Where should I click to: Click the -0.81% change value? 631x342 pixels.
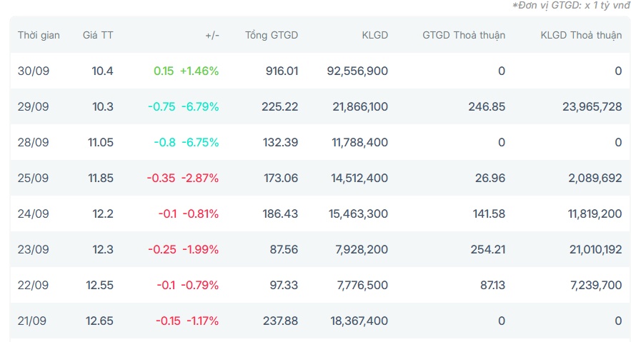click(201, 214)
